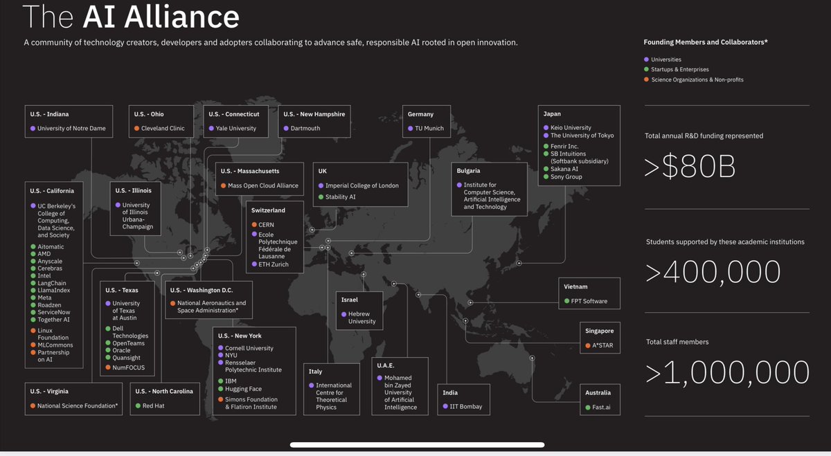Click "A*STAR" in the Singapore box
Viewport: 831px width, 456px height.
click(x=601, y=345)
